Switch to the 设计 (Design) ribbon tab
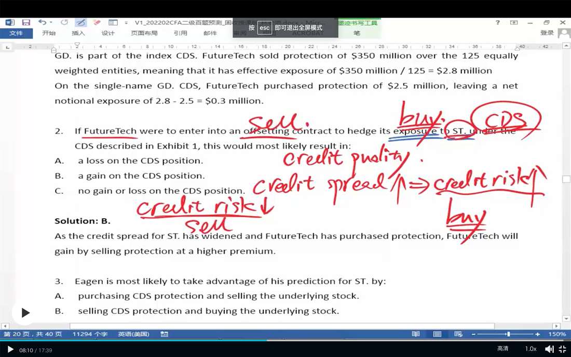The image size is (571, 357). click(x=108, y=33)
